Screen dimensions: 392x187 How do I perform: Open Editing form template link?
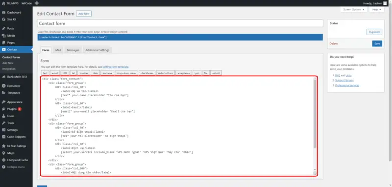[x=116, y=67]
